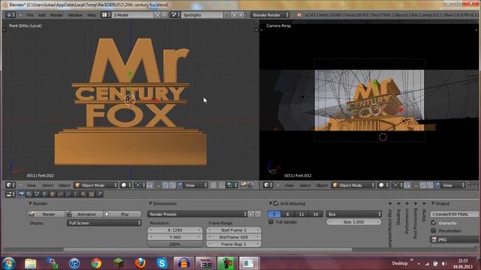481x270 pixels.
Task: Expand the Performance panel
Action: (407, 203)
